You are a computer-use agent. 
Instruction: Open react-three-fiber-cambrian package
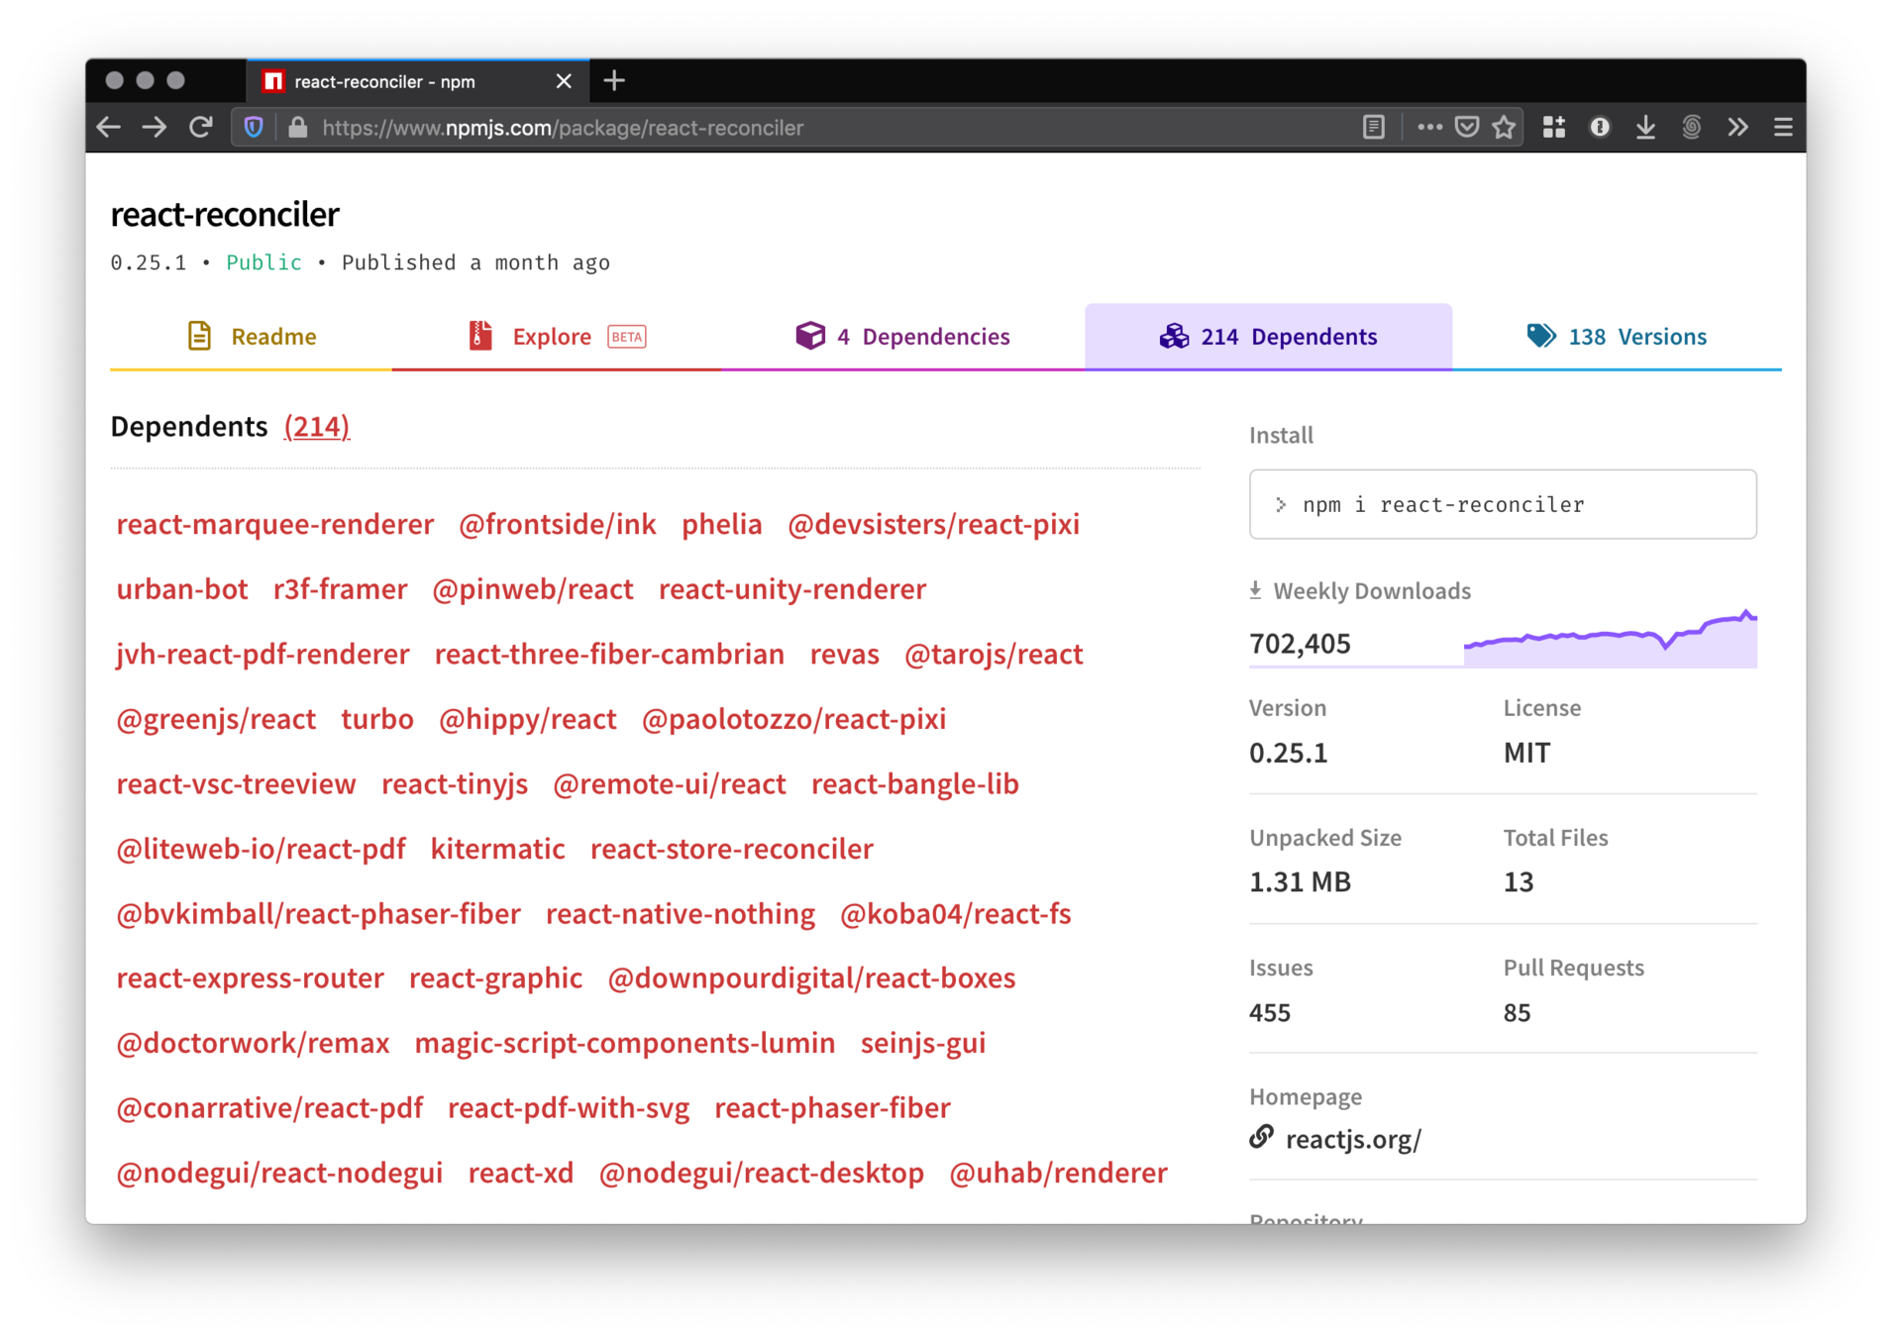tap(609, 654)
